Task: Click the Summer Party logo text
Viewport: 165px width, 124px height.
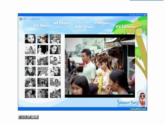Action: click(128, 102)
